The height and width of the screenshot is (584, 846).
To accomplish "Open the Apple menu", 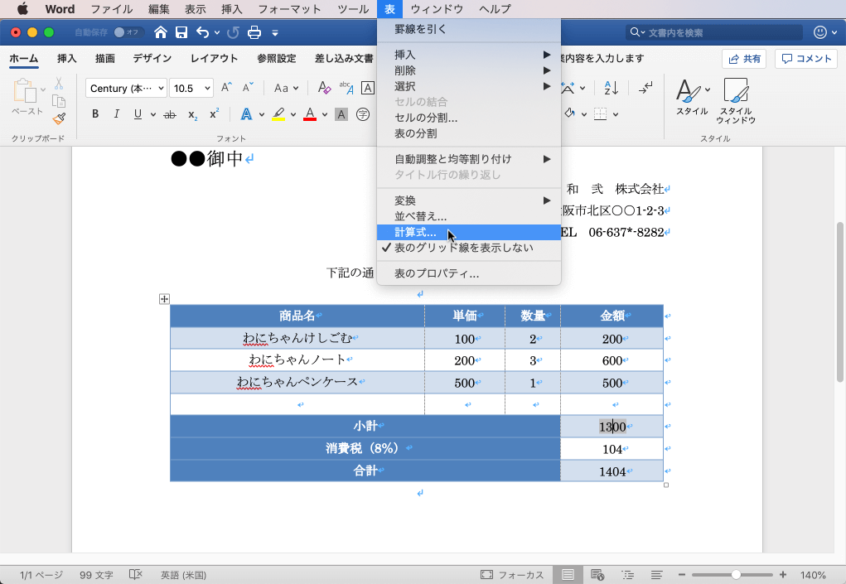I will tap(22, 9).
